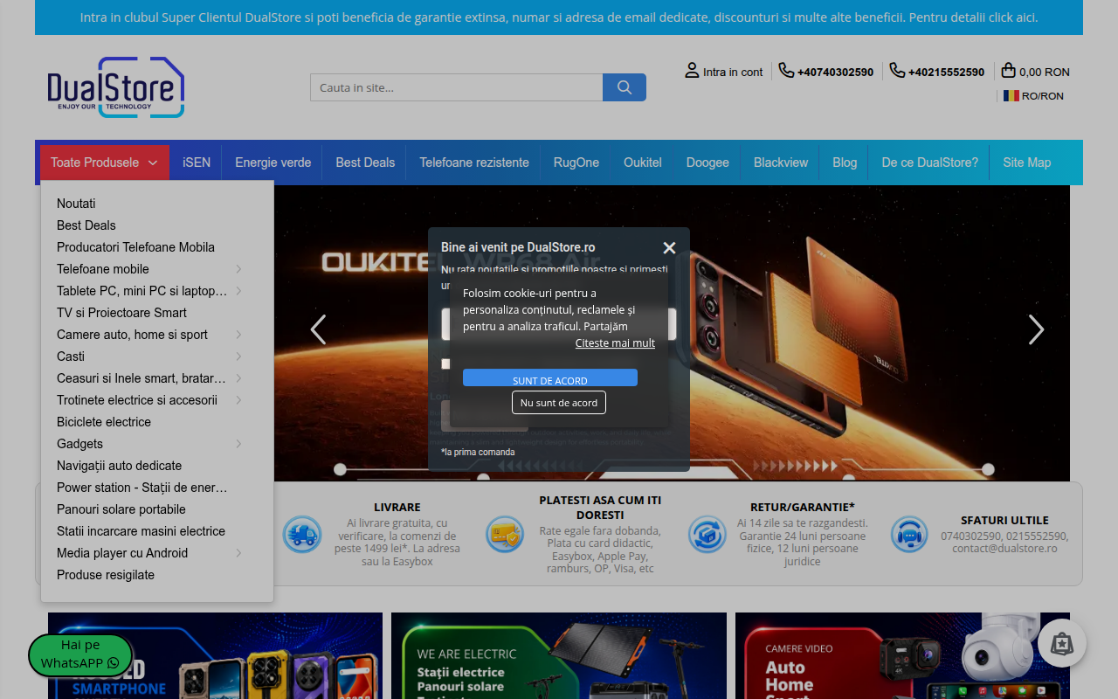Accept cookies with SUNT DE ACORD
Screen dimensions: 1118x699
[550, 378]
